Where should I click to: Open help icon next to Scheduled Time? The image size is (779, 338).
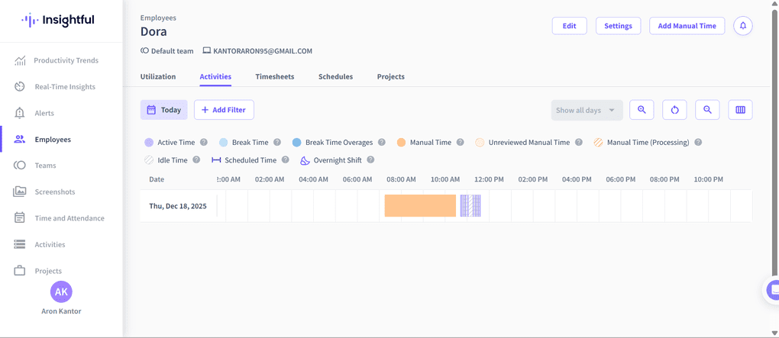click(x=285, y=160)
